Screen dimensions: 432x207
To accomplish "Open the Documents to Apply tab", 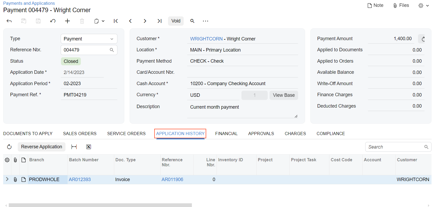I will pos(28,134).
